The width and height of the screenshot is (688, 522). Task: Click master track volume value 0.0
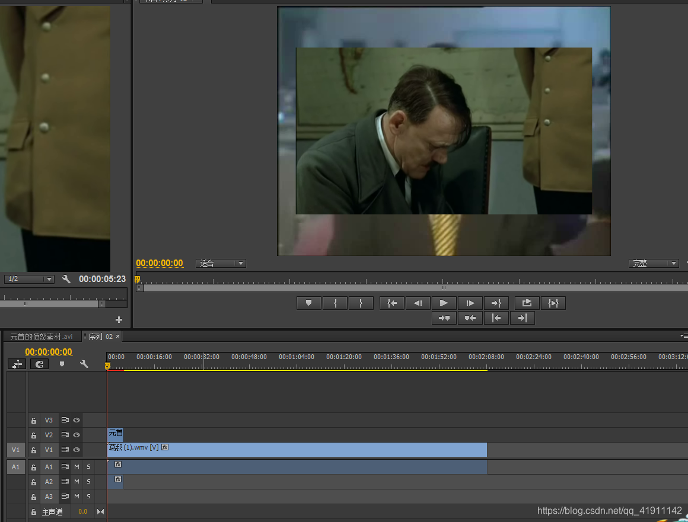pos(82,511)
